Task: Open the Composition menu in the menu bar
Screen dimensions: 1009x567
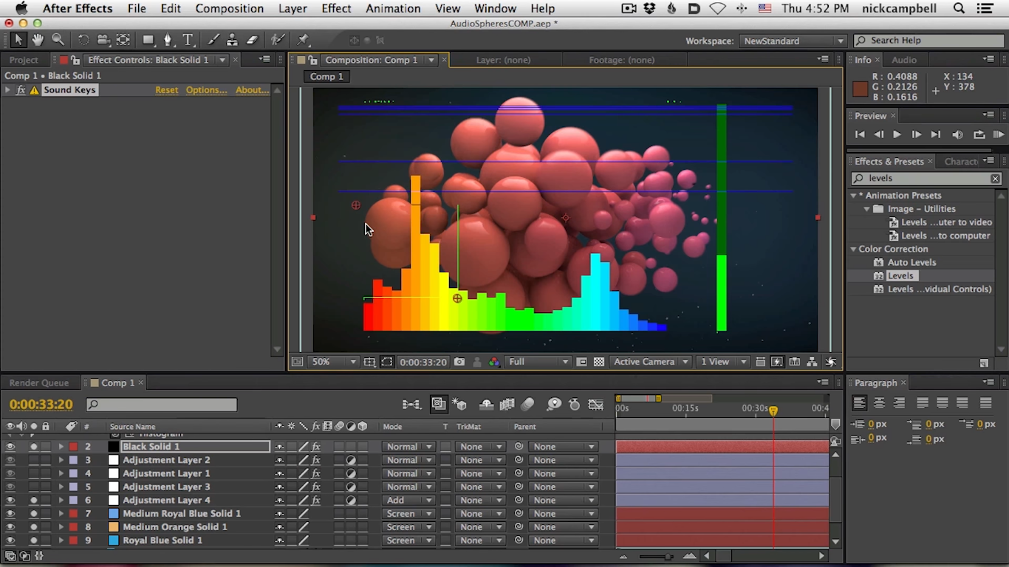Action: pyautogui.click(x=229, y=8)
